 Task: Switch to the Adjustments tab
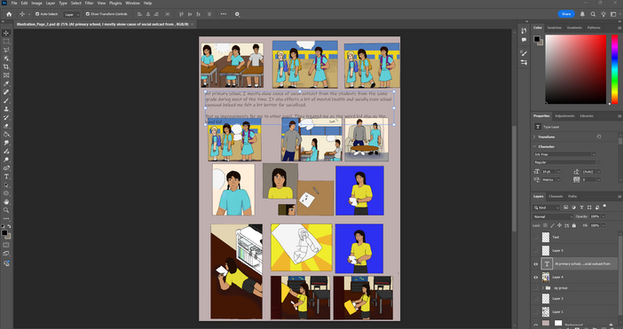point(564,116)
